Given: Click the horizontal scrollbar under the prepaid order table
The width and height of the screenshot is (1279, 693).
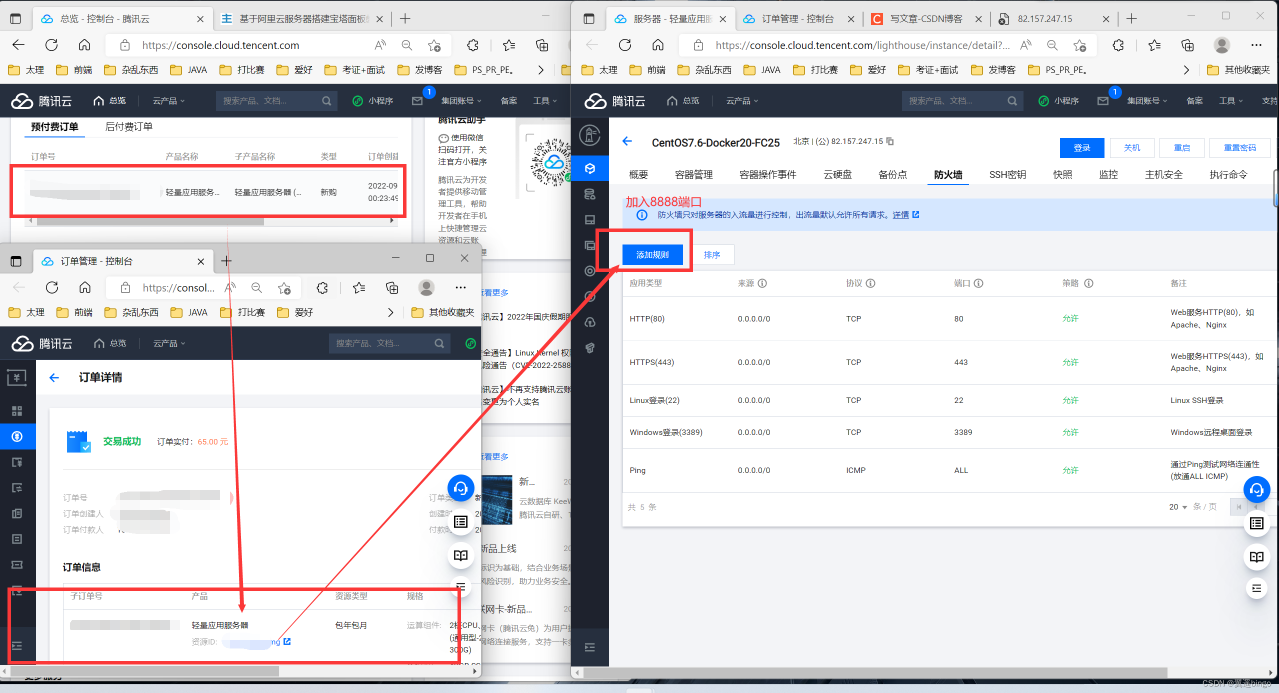Looking at the screenshot, I should tap(150, 221).
